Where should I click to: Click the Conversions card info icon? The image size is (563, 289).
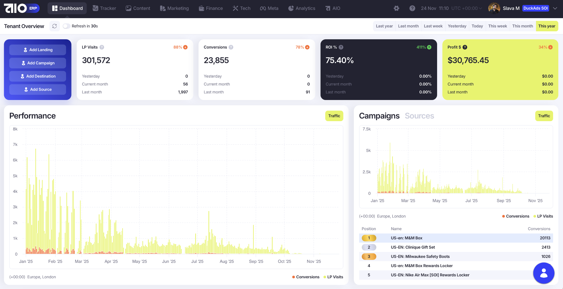coord(231,47)
